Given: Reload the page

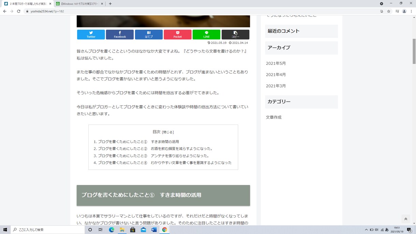Looking at the screenshot, I should 19,11.
